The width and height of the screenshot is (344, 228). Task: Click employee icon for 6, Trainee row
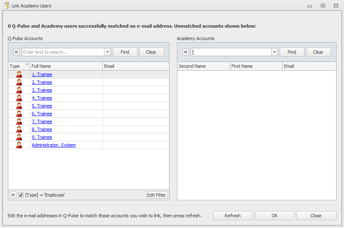[19, 114]
